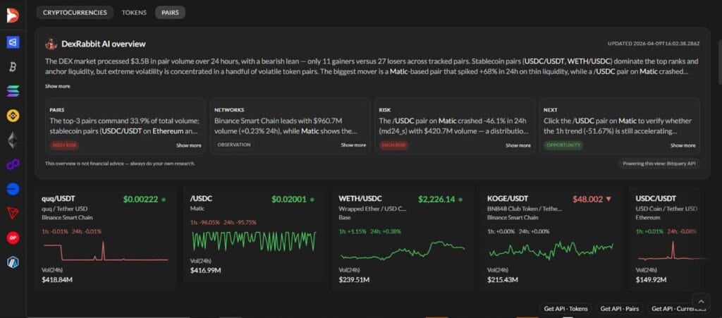Open the Tron network icon
The width and height of the screenshot is (722, 318).
point(13,213)
